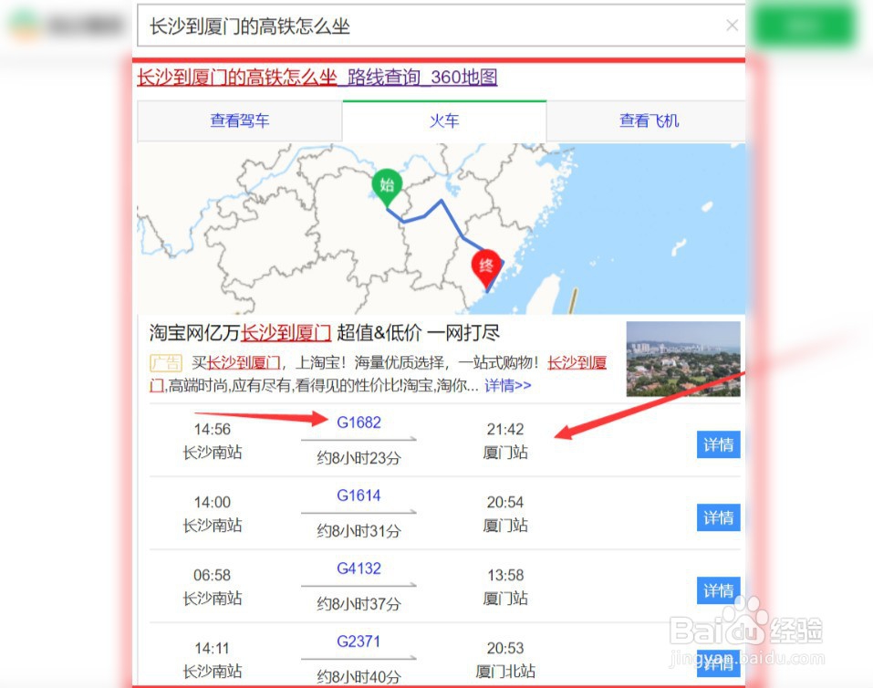The image size is (873, 688).
Task: Click 详情 button for G2371
Action: click(x=718, y=663)
